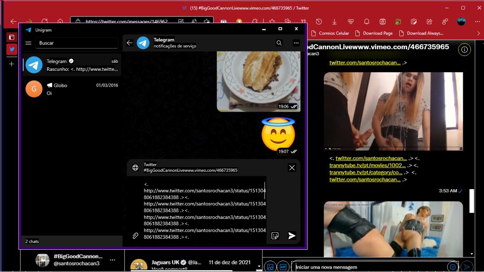Screen dimensions: 484x272
Task: Open the browser profile avatar
Action: coord(461,22)
